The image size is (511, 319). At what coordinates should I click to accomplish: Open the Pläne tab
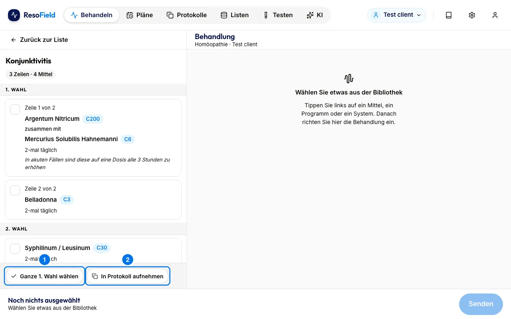tap(140, 15)
